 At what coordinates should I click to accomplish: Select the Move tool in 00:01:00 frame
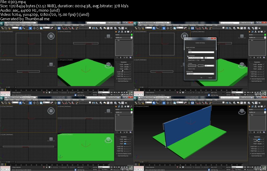[x=34, y=28]
